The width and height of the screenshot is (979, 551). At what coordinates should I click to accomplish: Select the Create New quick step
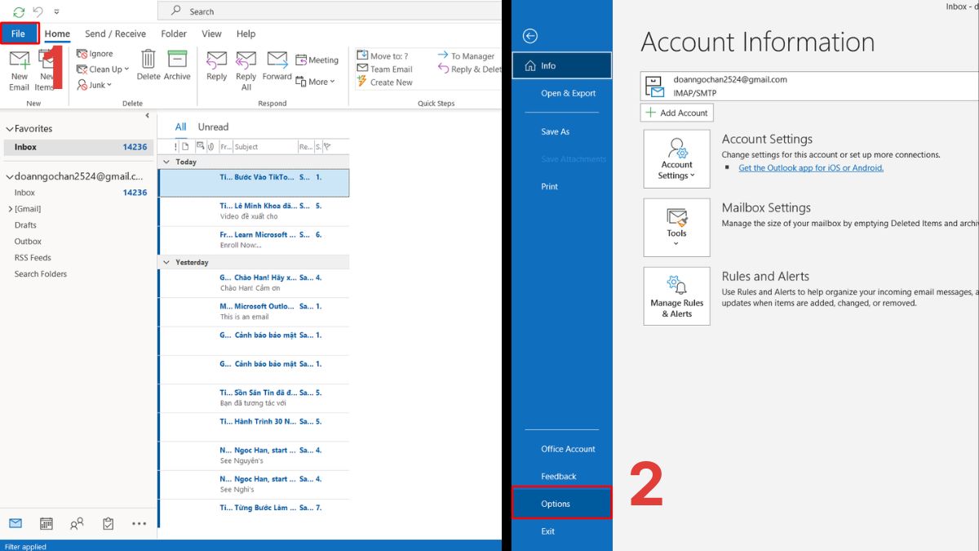coord(384,82)
